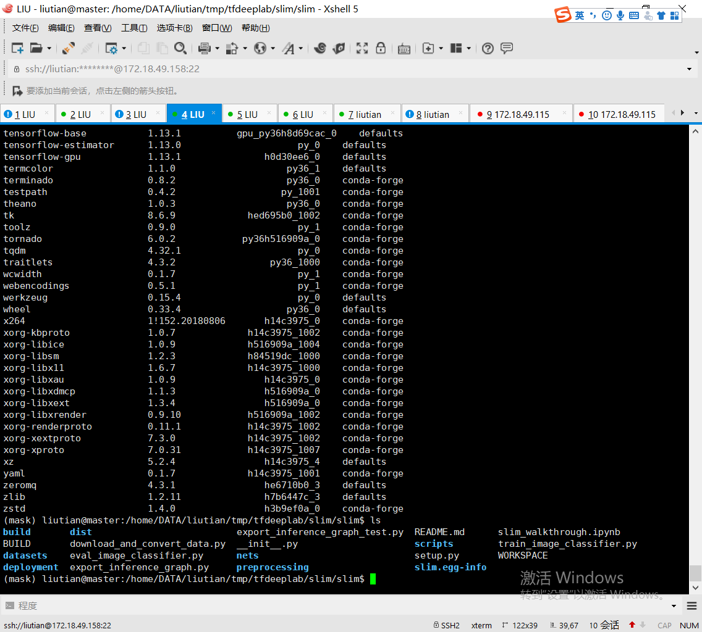The width and height of the screenshot is (702, 632).
Task: Open the Find search icon on the toolbar
Action: [181, 48]
